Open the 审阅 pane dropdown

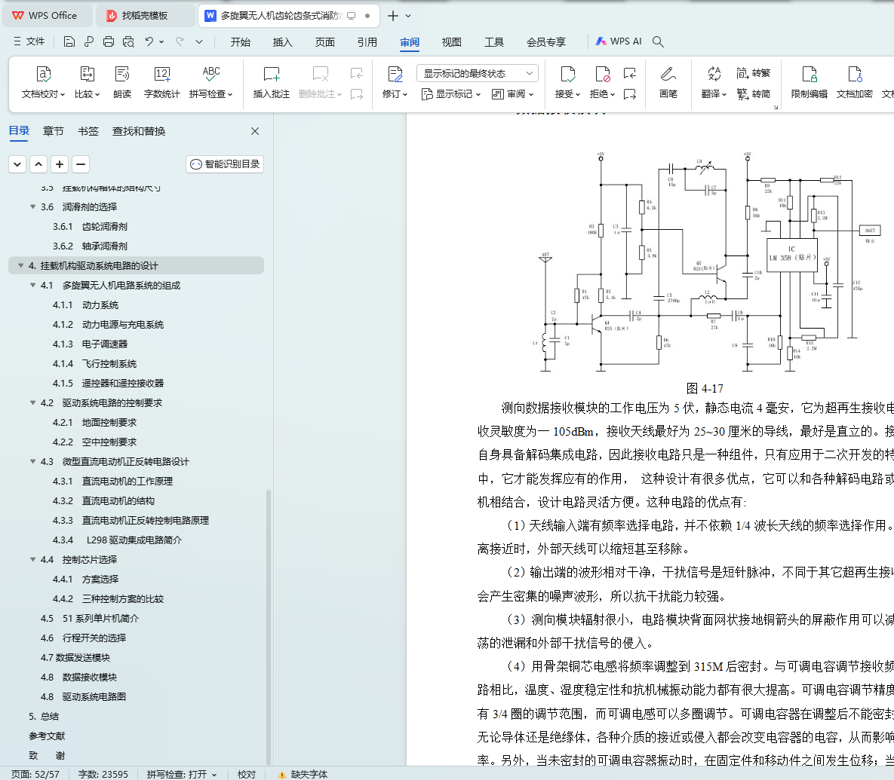(x=512, y=94)
